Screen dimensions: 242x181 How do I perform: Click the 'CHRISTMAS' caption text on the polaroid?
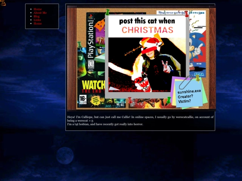[147, 30]
